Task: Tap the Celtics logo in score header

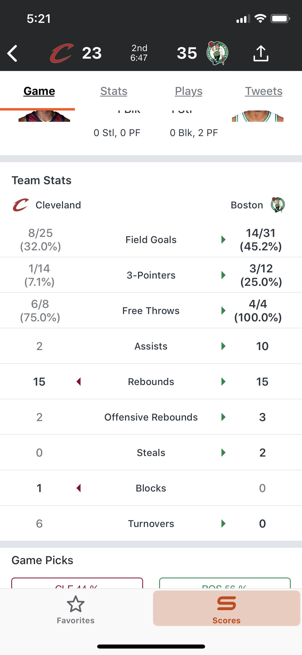Action: pos(217,53)
